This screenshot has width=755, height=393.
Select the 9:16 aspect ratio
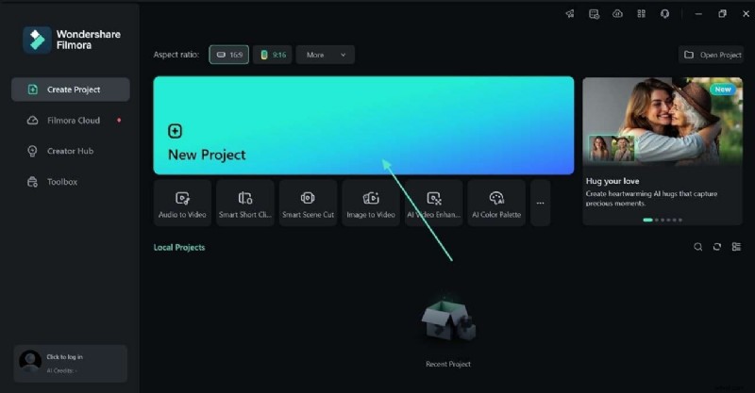(x=273, y=55)
